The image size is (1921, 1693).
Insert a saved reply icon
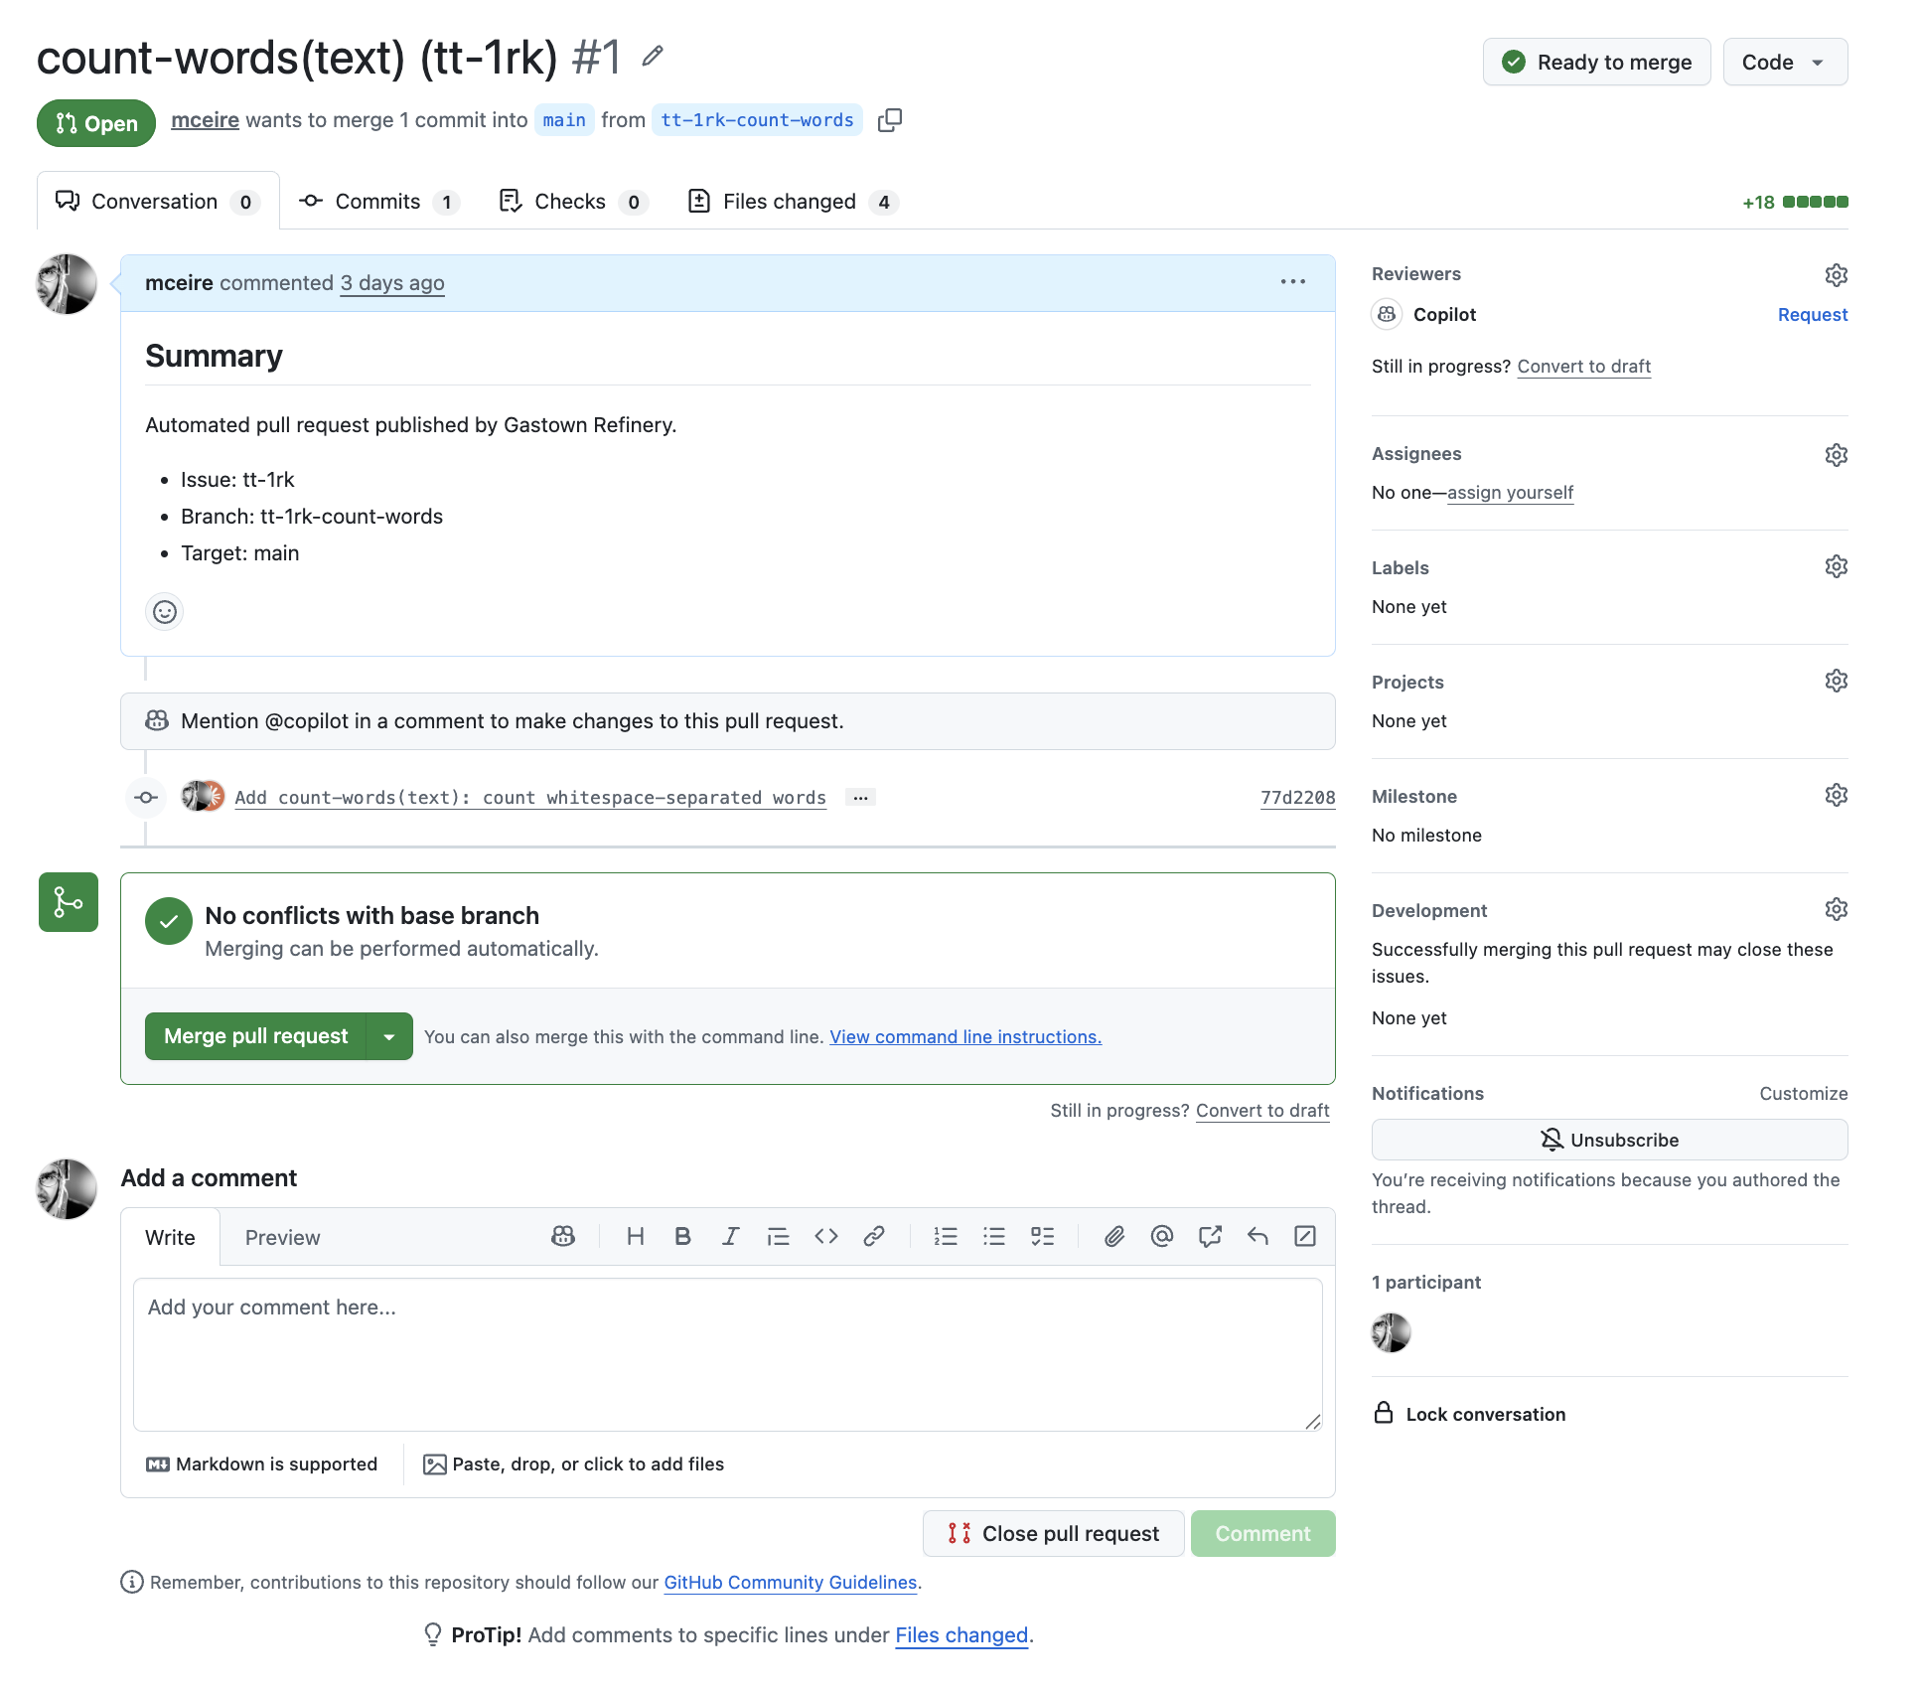pos(1257,1236)
